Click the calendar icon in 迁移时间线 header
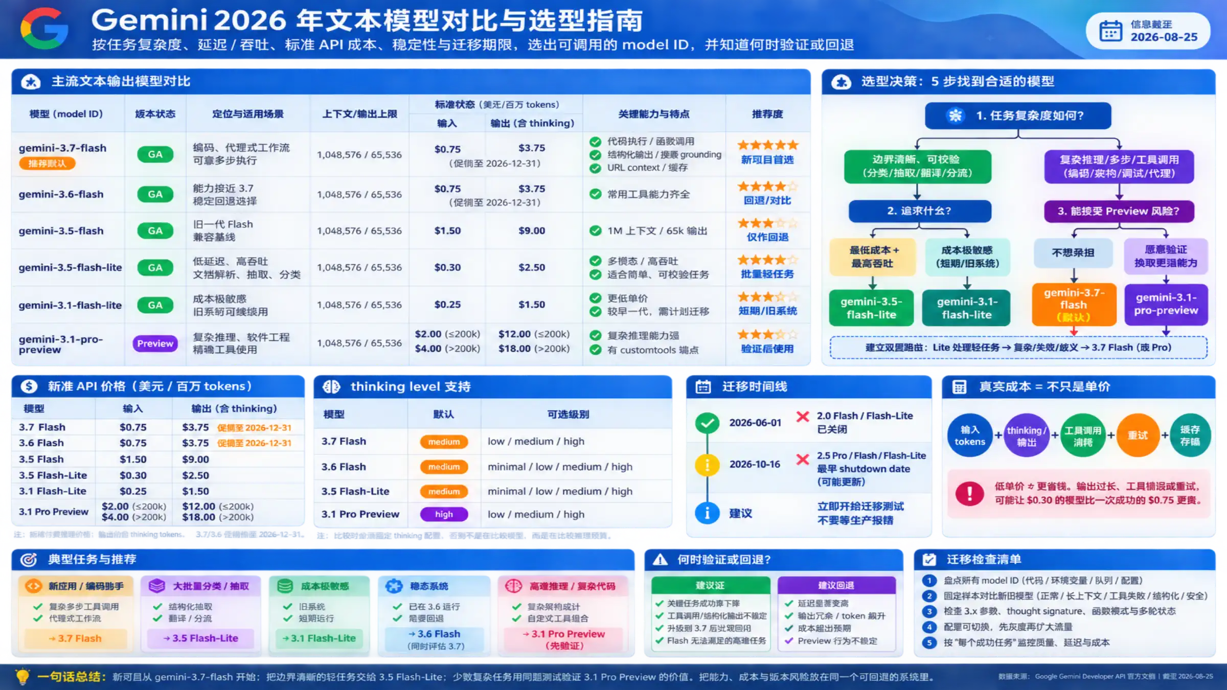The width and height of the screenshot is (1227, 690). (x=703, y=387)
